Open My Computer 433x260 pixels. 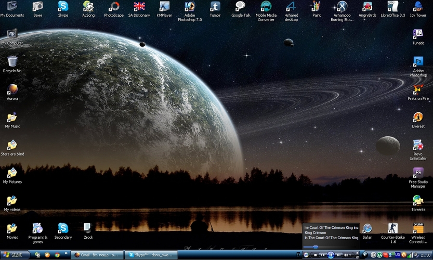point(12,37)
